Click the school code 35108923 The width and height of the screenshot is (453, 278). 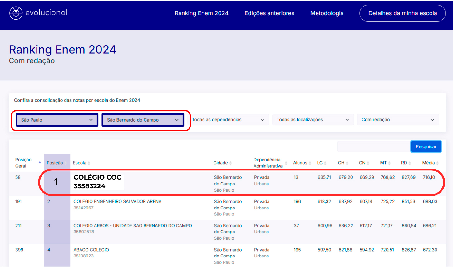(x=83, y=256)
